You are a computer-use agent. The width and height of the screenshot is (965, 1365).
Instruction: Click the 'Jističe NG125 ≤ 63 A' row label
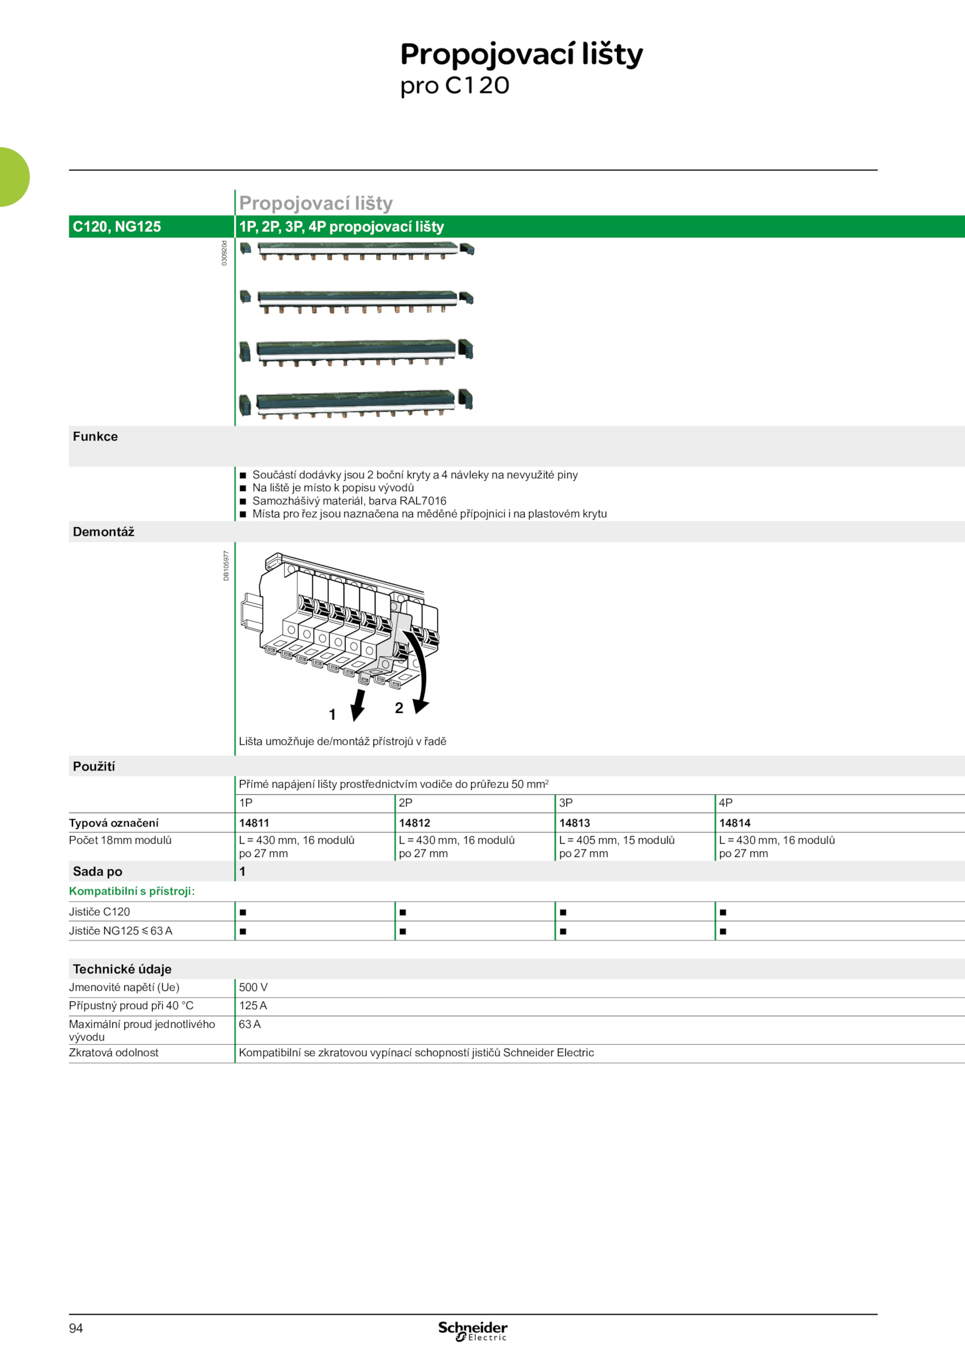click(x=121, y=931)
